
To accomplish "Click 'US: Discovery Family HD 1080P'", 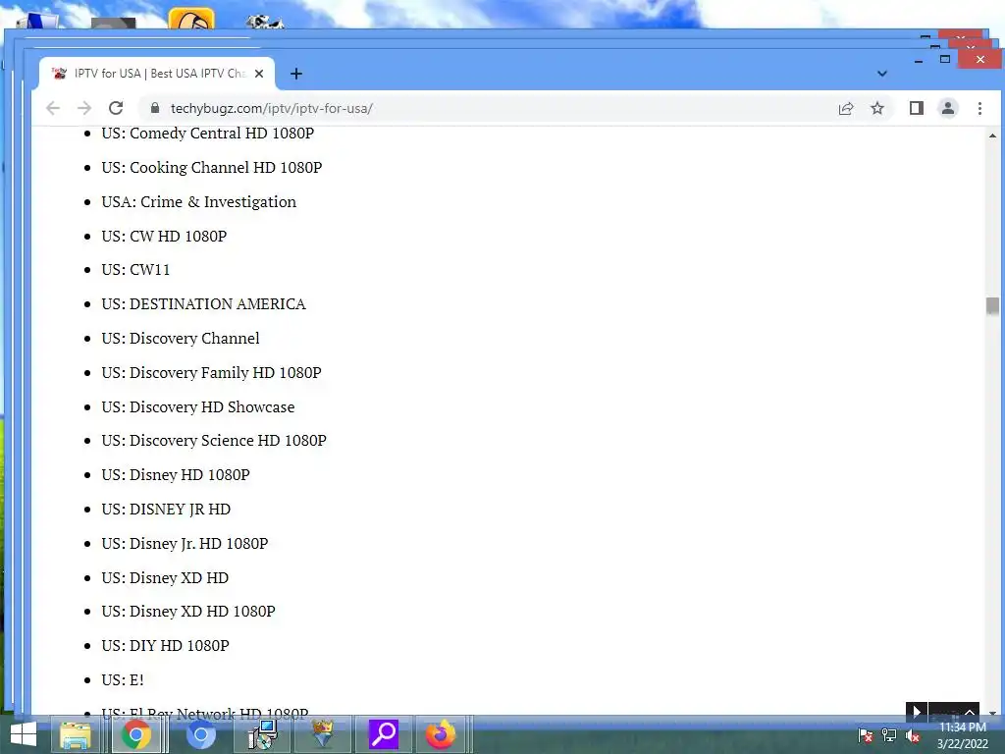I will [212, 372].
